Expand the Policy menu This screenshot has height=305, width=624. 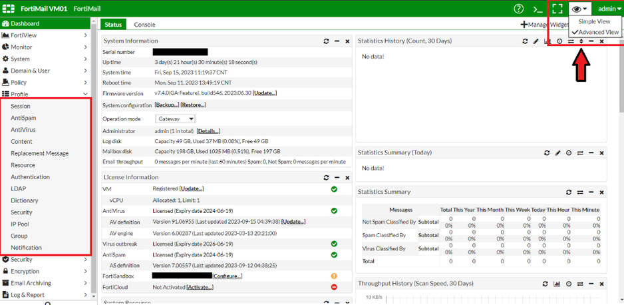45,83
